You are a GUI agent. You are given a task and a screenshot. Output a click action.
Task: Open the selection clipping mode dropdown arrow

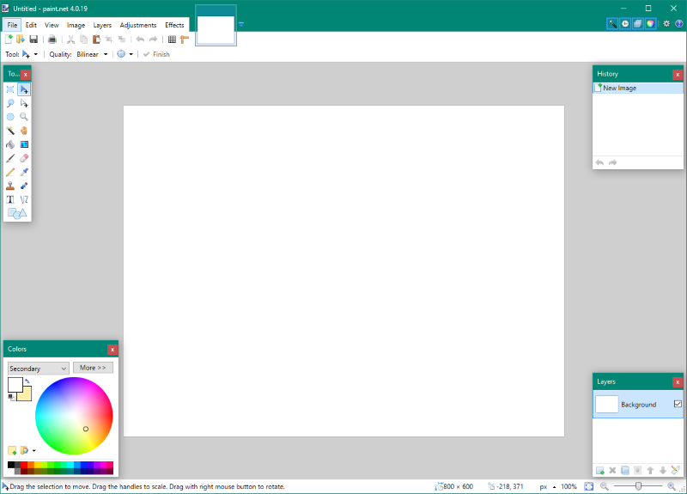131,54
